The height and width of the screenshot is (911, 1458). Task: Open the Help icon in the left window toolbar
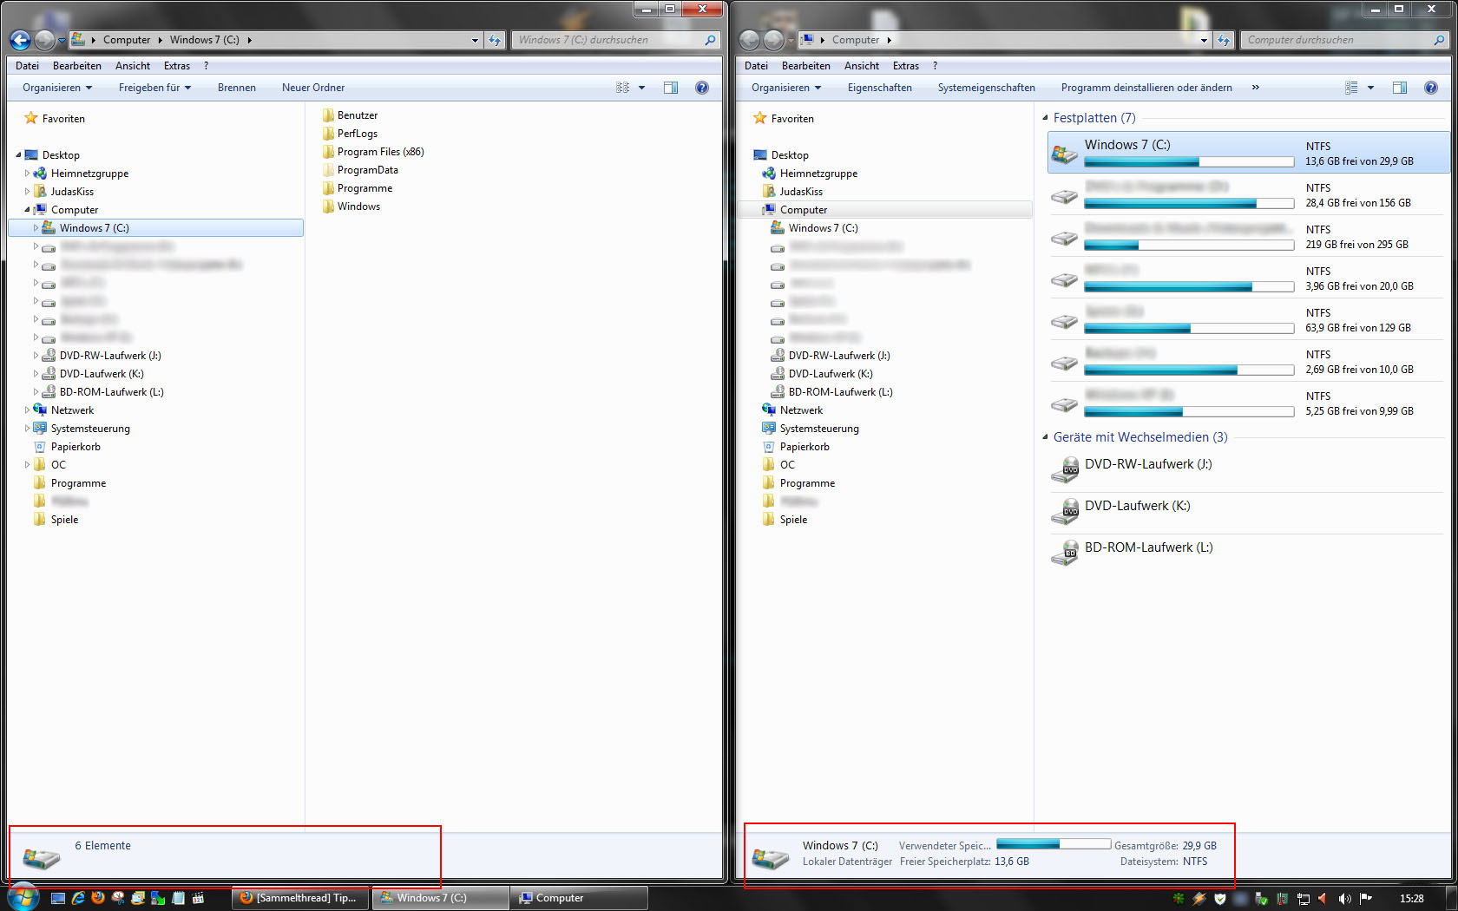click(x=702, y=88)
